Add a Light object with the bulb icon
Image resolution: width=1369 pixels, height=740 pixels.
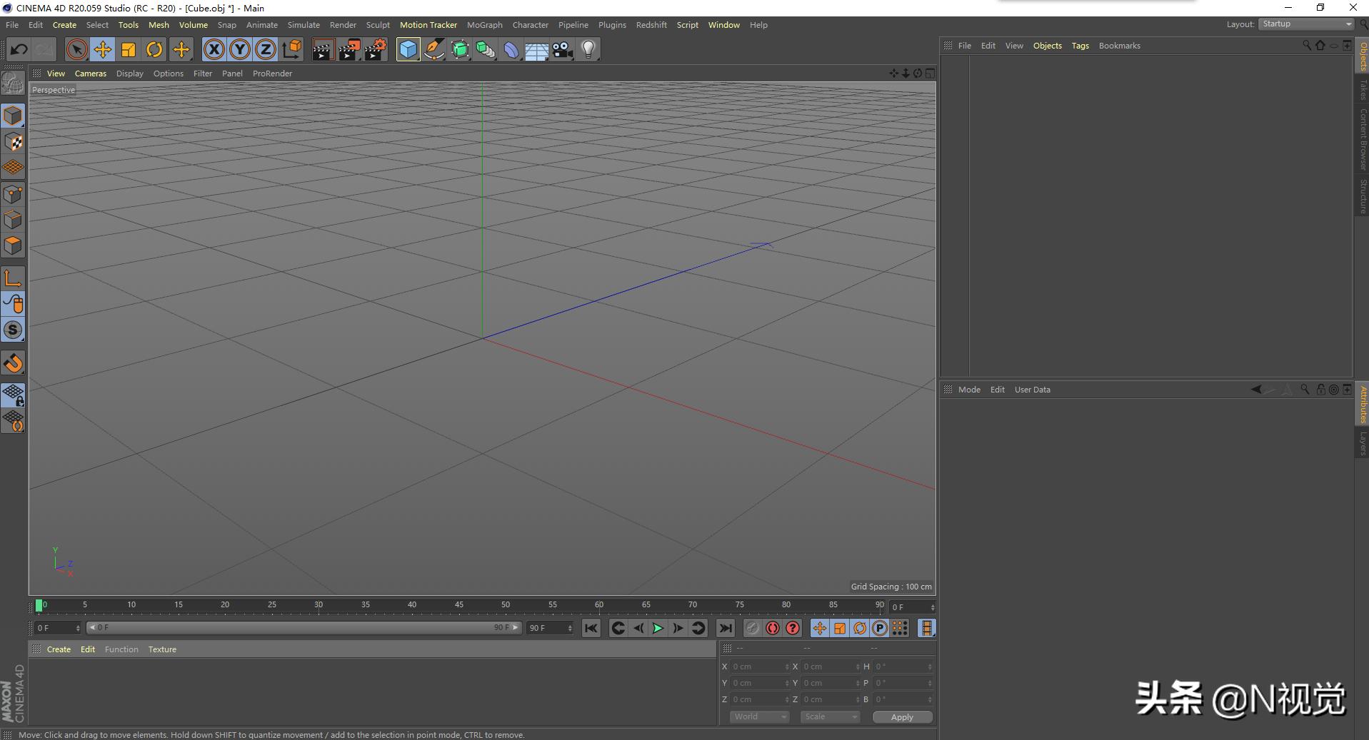pyautogui.click(x=588, y=50)
